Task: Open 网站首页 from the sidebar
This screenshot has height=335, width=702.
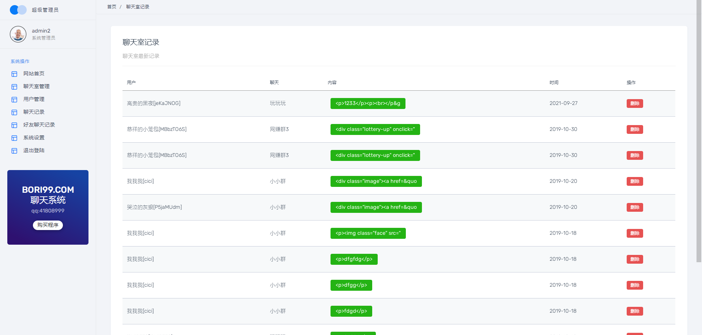Action: tap(34, 74)
